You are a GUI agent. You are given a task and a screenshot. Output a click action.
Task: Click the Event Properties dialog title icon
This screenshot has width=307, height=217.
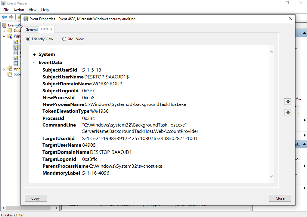pyautogui.click(x=26, y=19)
